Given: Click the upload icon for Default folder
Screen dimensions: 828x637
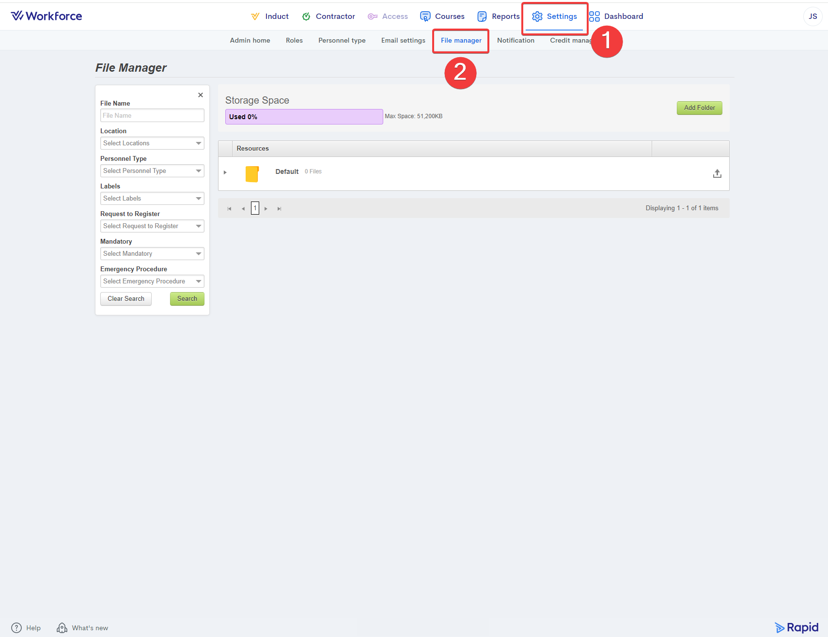Looking at the screenshot, I should pos(717,173).
